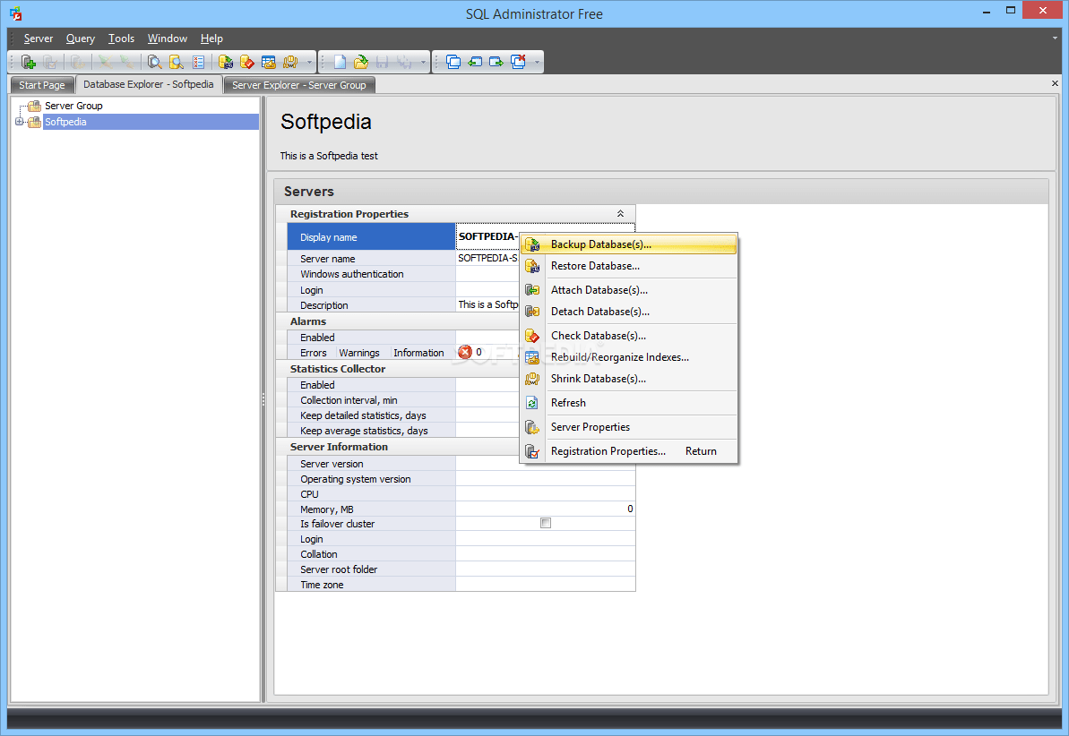Click the Backup Database toolbar icon
This screenshot has width=1069, height=736.
point(226,62)
